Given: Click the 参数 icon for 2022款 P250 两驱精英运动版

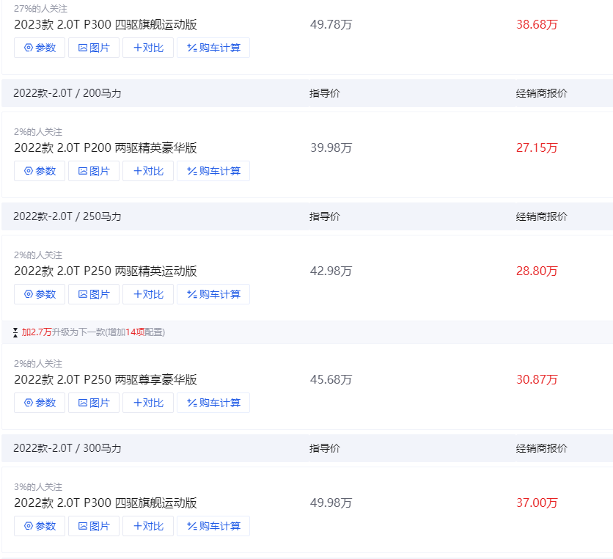Looking at the screenshot, I should (40, 294).
